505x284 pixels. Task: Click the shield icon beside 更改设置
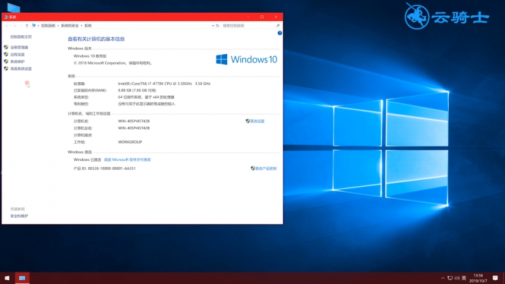(247, 121)
